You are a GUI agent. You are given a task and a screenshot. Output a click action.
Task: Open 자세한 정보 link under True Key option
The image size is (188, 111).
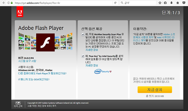point(92,66)
